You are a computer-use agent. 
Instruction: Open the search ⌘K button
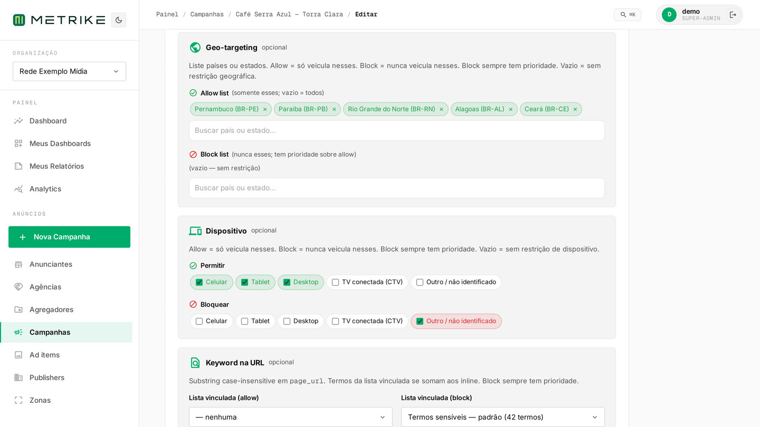(x=627, y=15)
